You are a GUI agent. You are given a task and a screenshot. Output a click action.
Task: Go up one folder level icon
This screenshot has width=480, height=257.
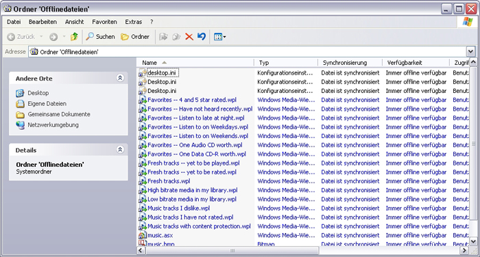point(74,37)
